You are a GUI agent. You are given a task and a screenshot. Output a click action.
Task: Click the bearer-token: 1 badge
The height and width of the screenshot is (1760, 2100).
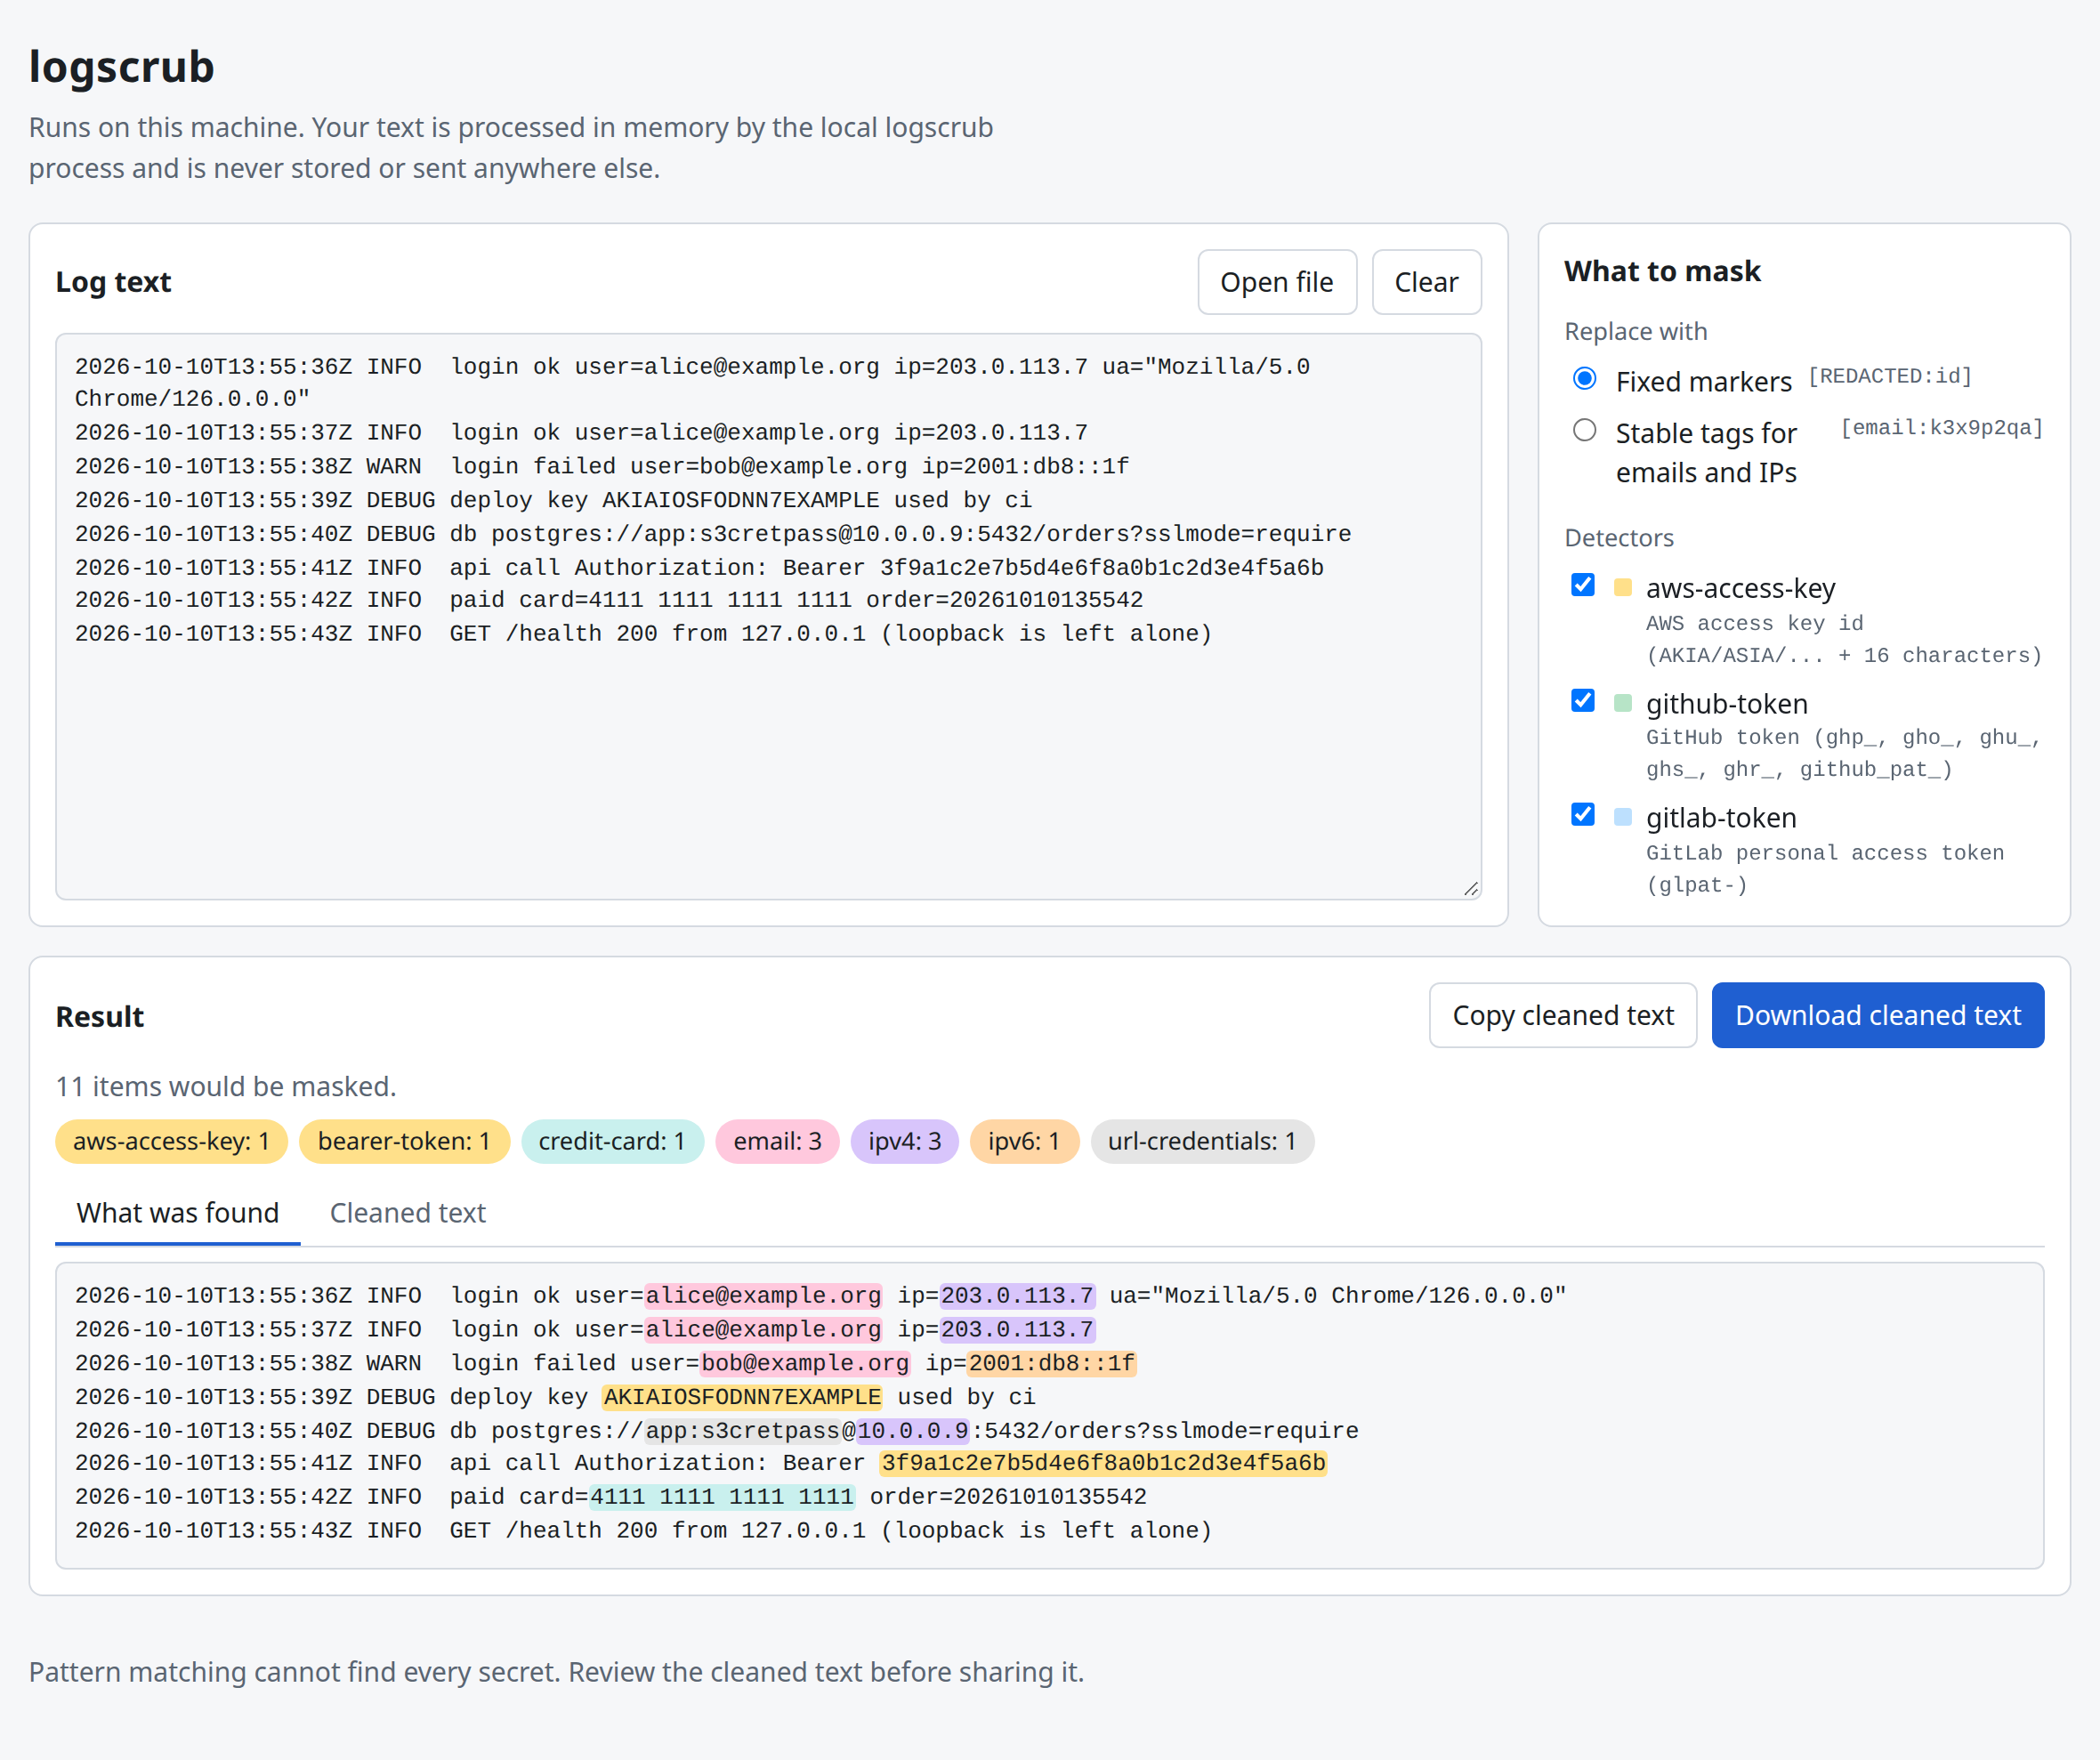coord(404,1141)
